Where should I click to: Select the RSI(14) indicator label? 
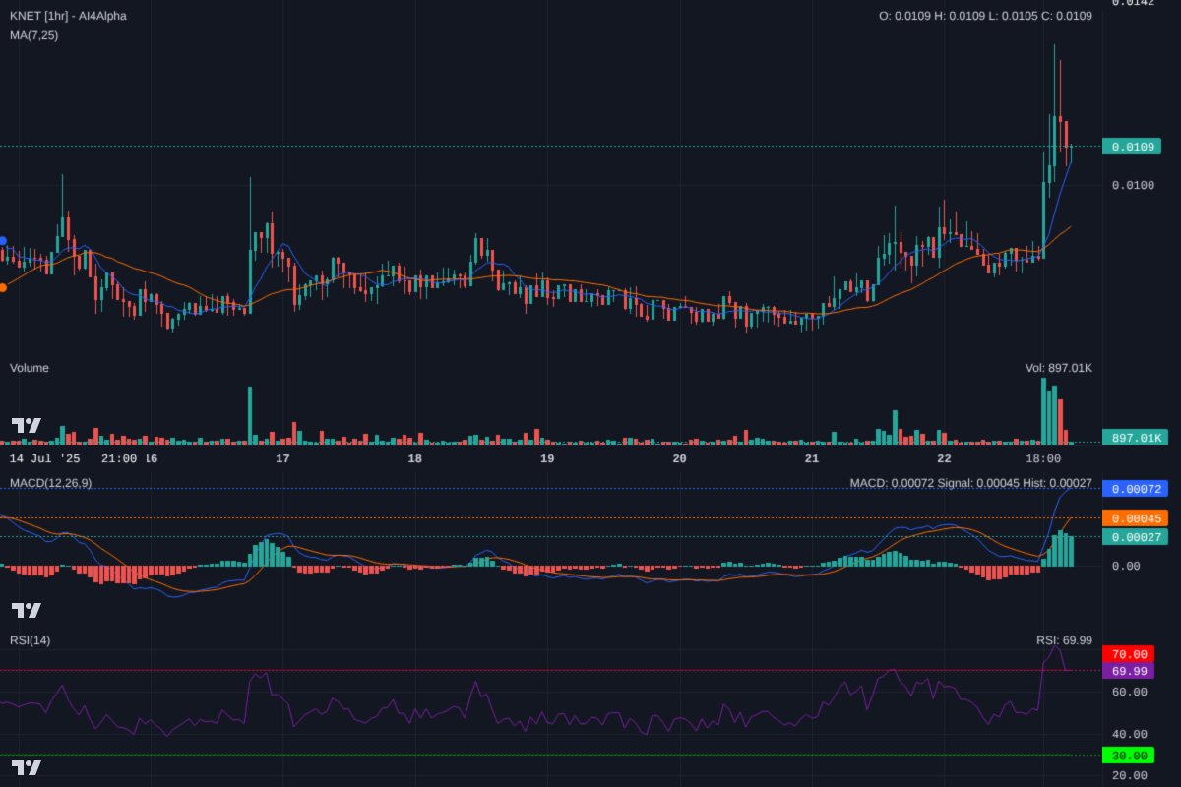30,640
